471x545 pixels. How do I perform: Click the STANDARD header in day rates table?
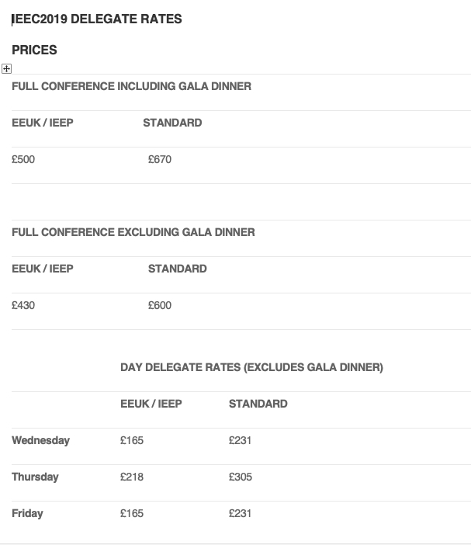click(x=258, y=404)
